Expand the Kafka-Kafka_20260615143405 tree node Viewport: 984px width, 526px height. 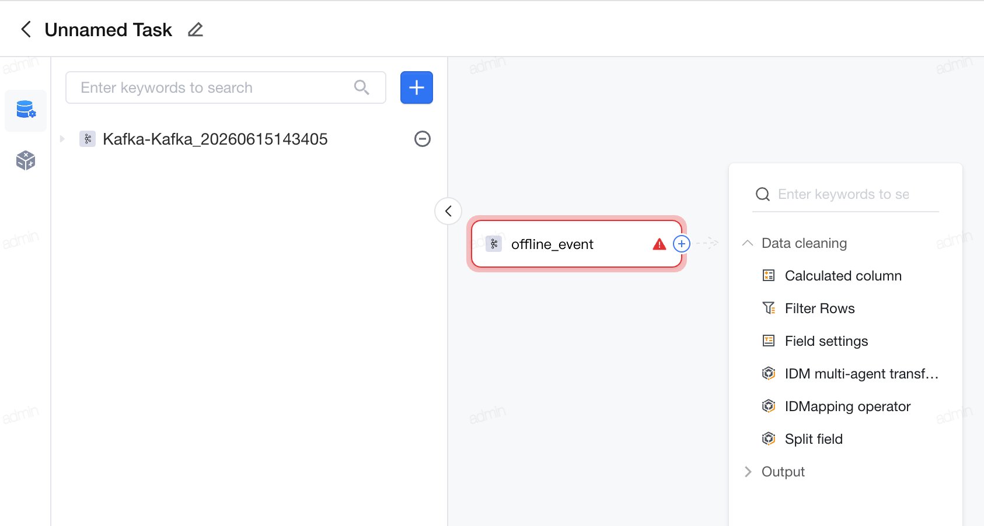[x=62, y=139]
